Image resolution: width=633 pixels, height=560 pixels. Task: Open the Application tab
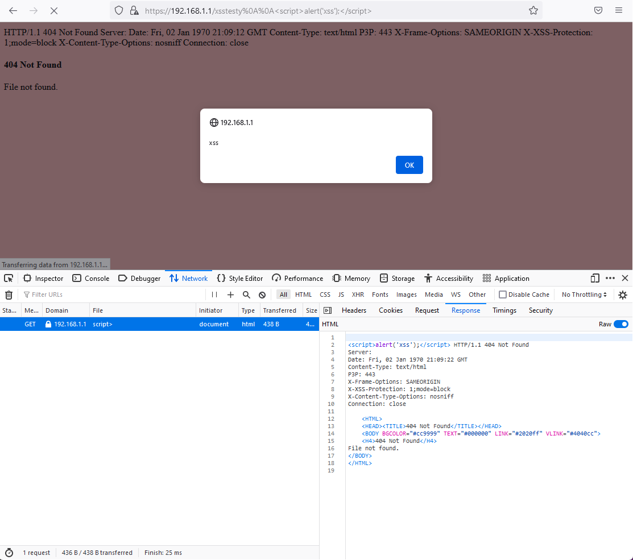(506, 279)
